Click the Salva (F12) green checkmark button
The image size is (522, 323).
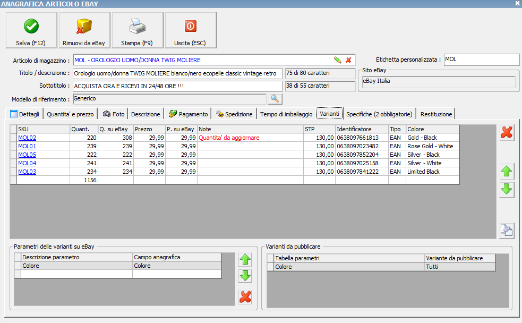pos(31,30)
